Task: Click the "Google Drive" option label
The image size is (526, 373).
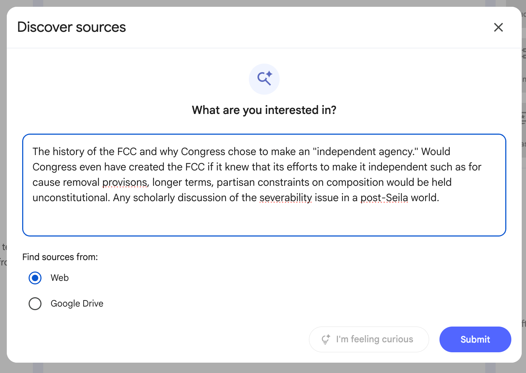Action: point(77,304)
